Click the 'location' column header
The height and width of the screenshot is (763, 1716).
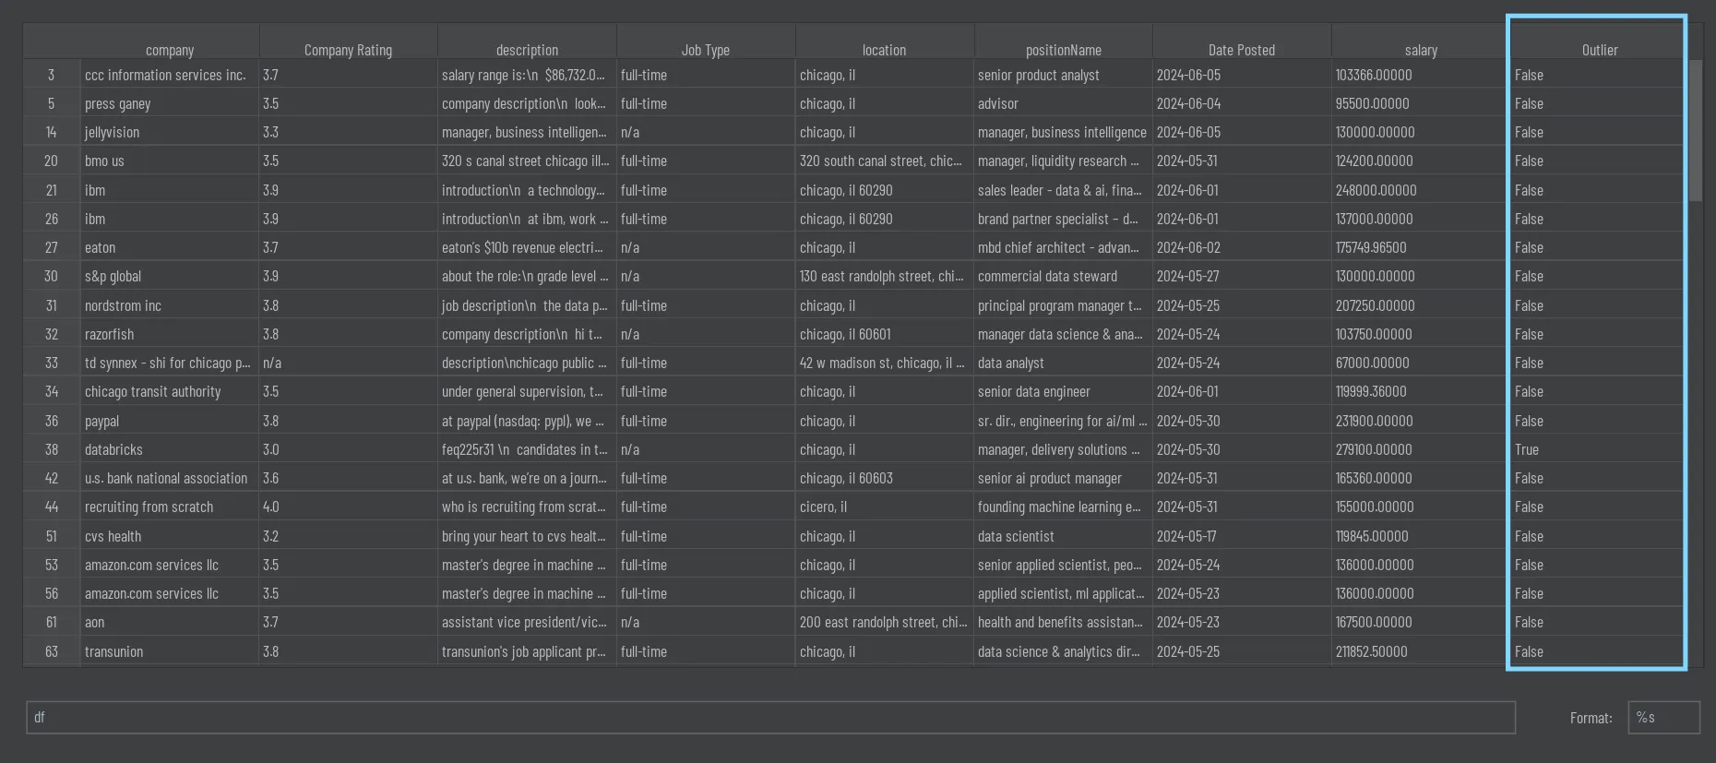(x=884, y=50)
